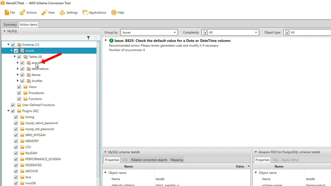331x186 pixels.
Task: Click the MyISAM plugin folder icon
Action: tap(22, 153)
